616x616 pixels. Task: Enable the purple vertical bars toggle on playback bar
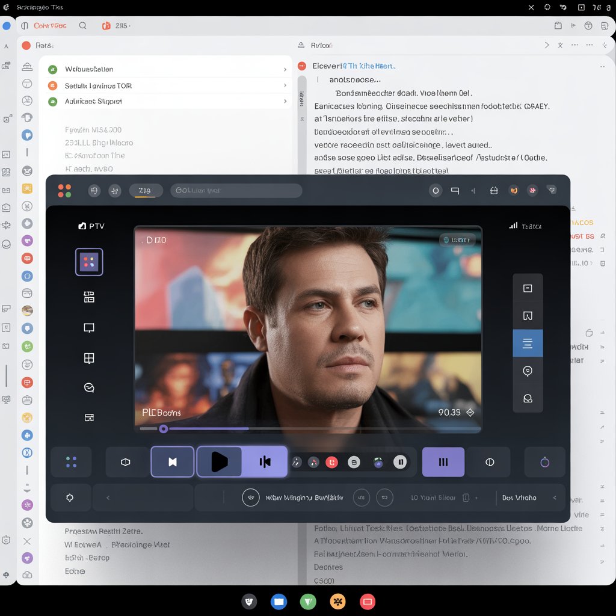tap(443, 462)
